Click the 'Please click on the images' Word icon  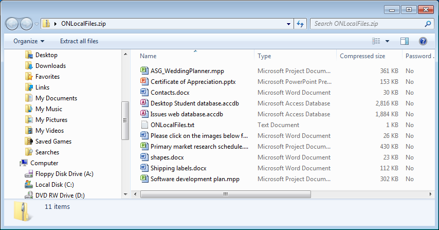[x=144, y=136]
